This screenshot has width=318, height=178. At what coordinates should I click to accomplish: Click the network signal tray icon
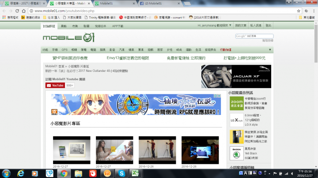(x=286, y=174)
